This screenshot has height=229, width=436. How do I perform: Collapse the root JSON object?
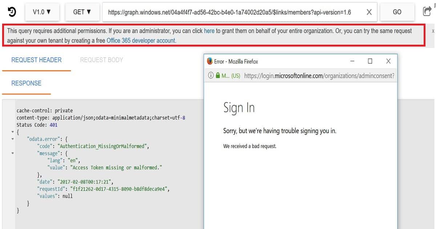(13, 132)
